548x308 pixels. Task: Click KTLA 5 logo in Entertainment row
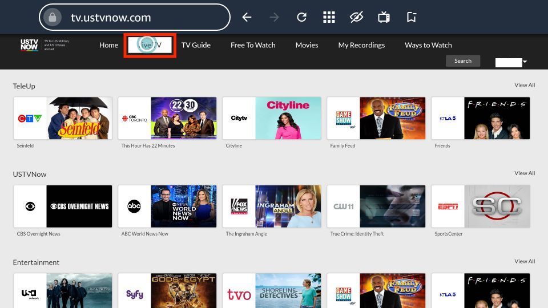(x=448, y=294)
